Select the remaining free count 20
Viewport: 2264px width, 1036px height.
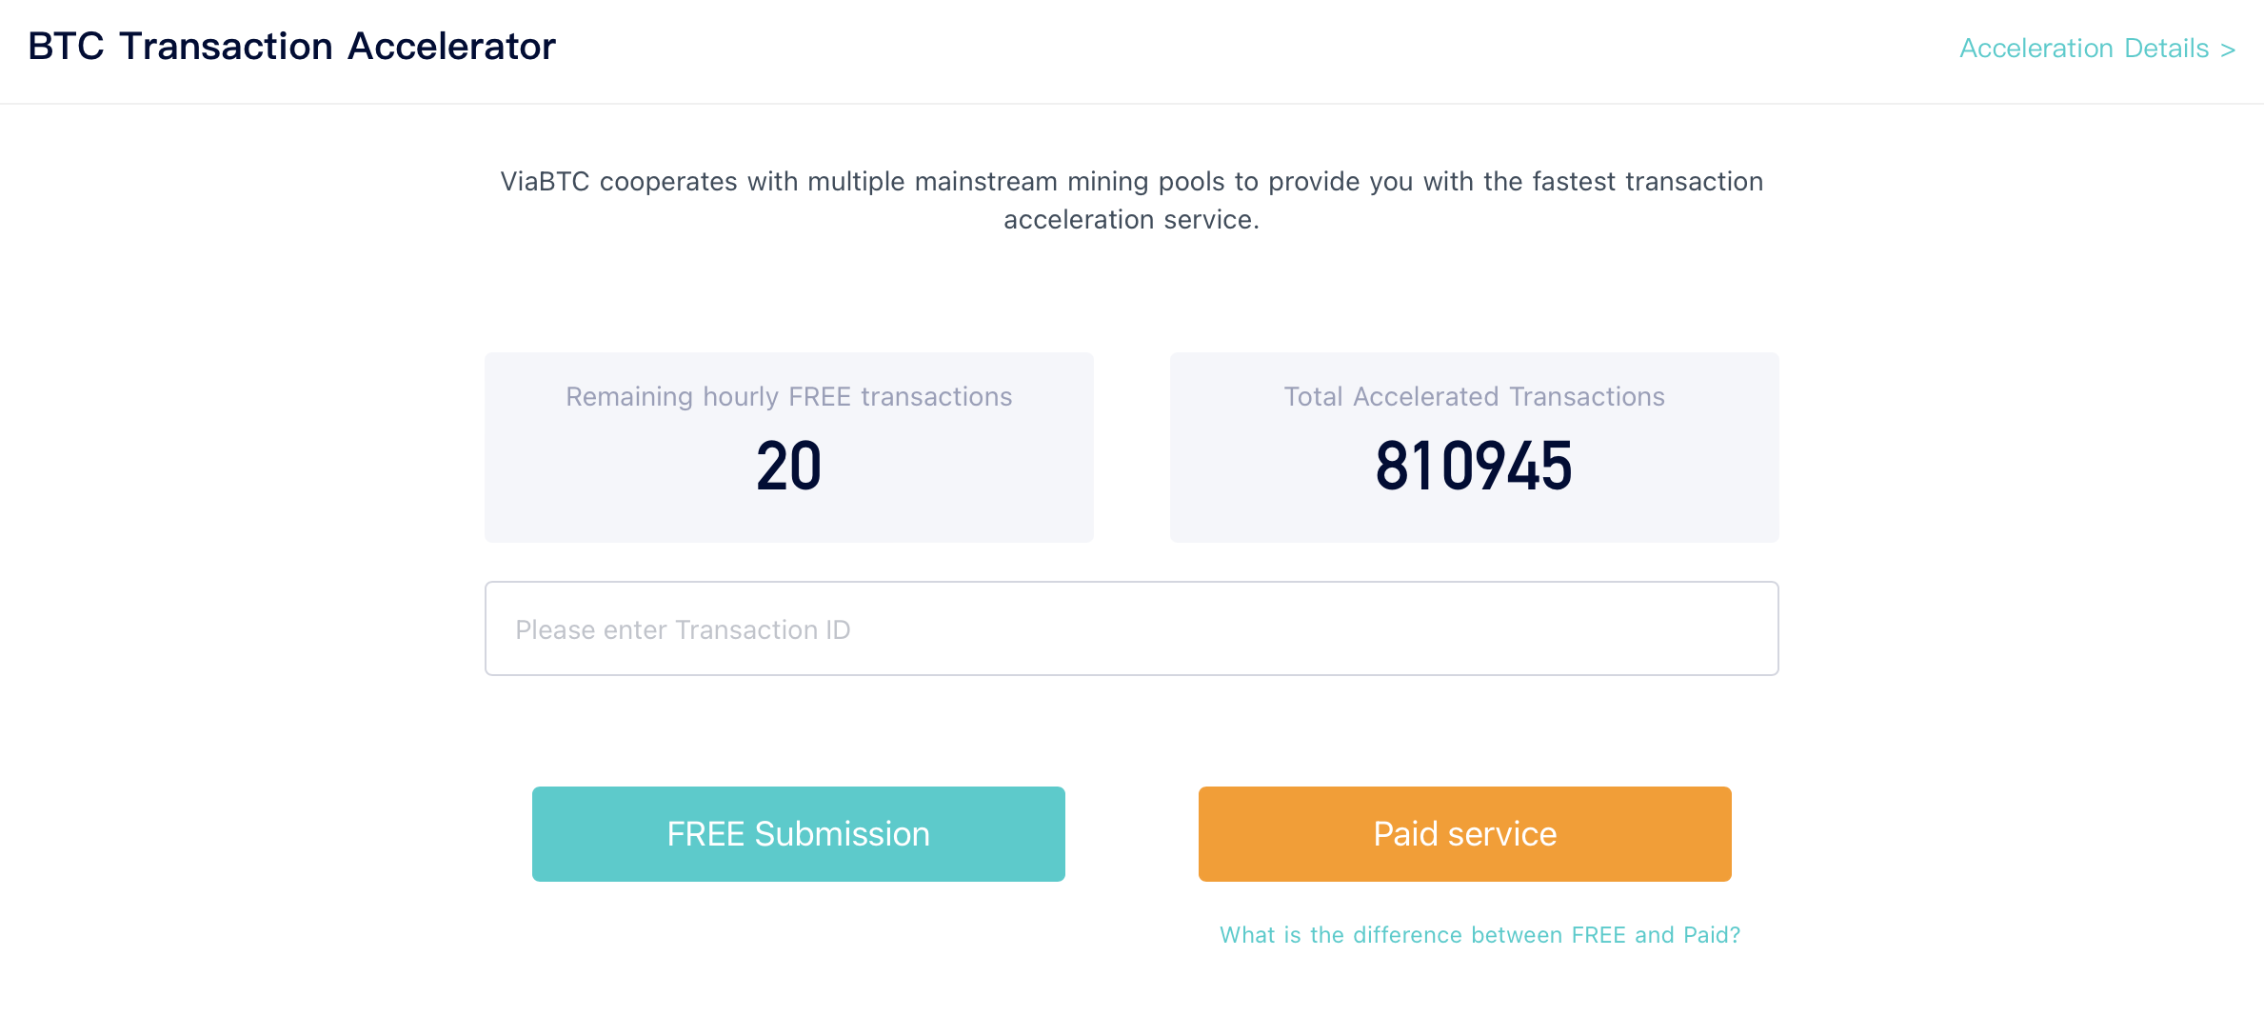coord(788,467)
